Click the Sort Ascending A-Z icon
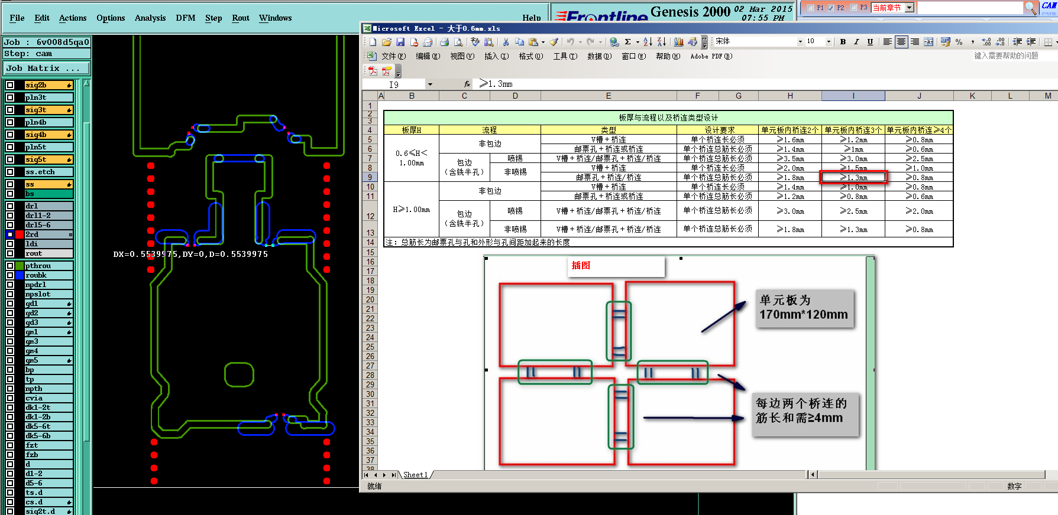 click(648, 42)
